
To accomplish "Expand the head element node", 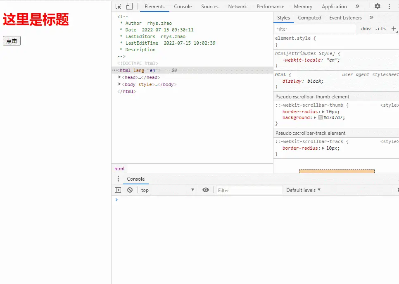I will click(120, 77).
